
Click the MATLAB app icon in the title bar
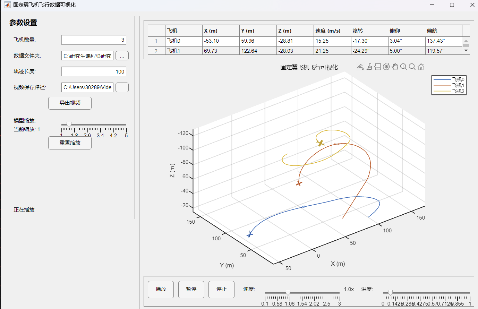coord(7,5)
